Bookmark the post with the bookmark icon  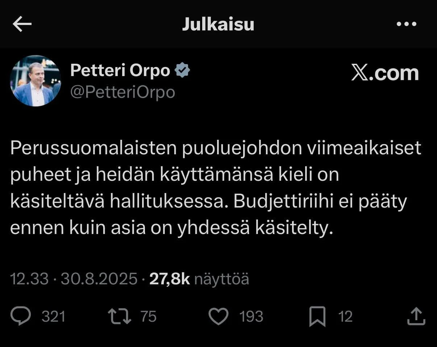tap(317, 317)
